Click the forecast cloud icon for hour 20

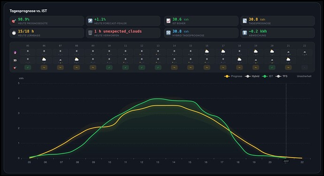point(272,52)
